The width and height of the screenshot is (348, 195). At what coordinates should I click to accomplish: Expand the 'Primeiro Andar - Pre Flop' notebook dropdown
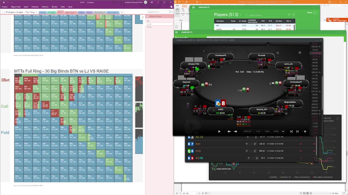(36, 12)
